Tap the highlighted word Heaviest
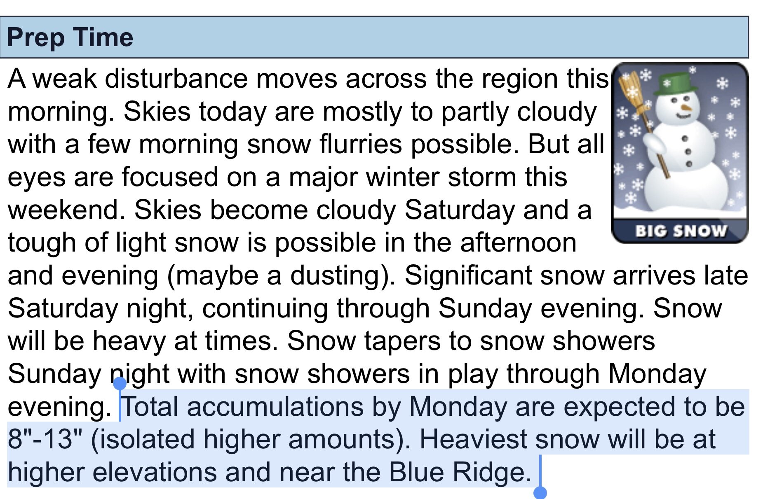 click(473, 439)
